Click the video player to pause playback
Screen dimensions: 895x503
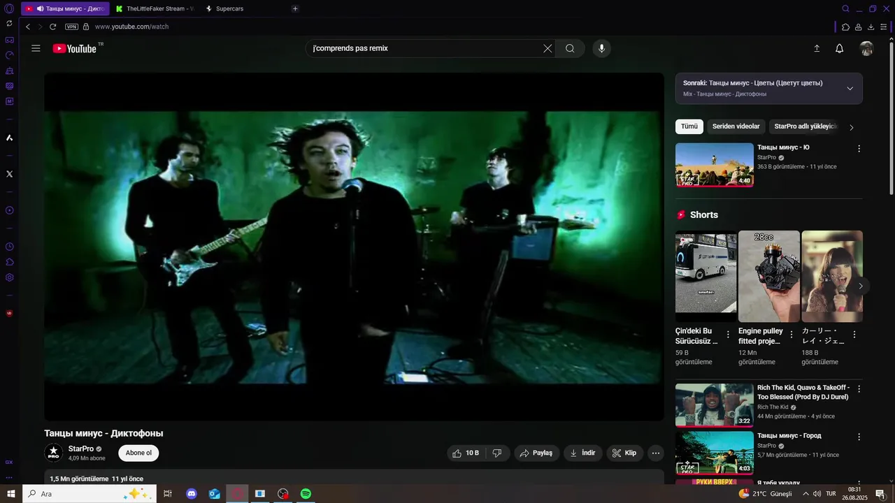(354, 247)
